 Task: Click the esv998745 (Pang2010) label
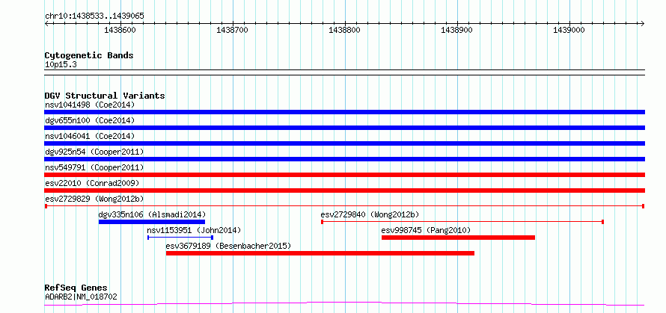(426, 230)
